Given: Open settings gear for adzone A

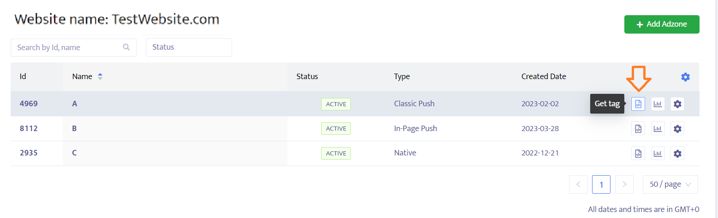Looking at the screenshot, I should tap(677, 104).
